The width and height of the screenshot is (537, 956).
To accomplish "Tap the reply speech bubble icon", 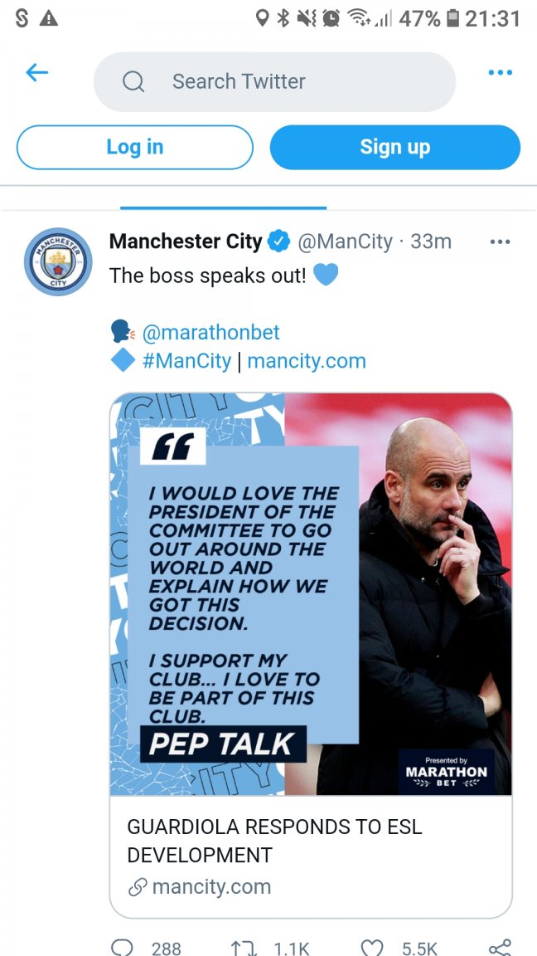I will pyautogui.click(x=122, y=948).
